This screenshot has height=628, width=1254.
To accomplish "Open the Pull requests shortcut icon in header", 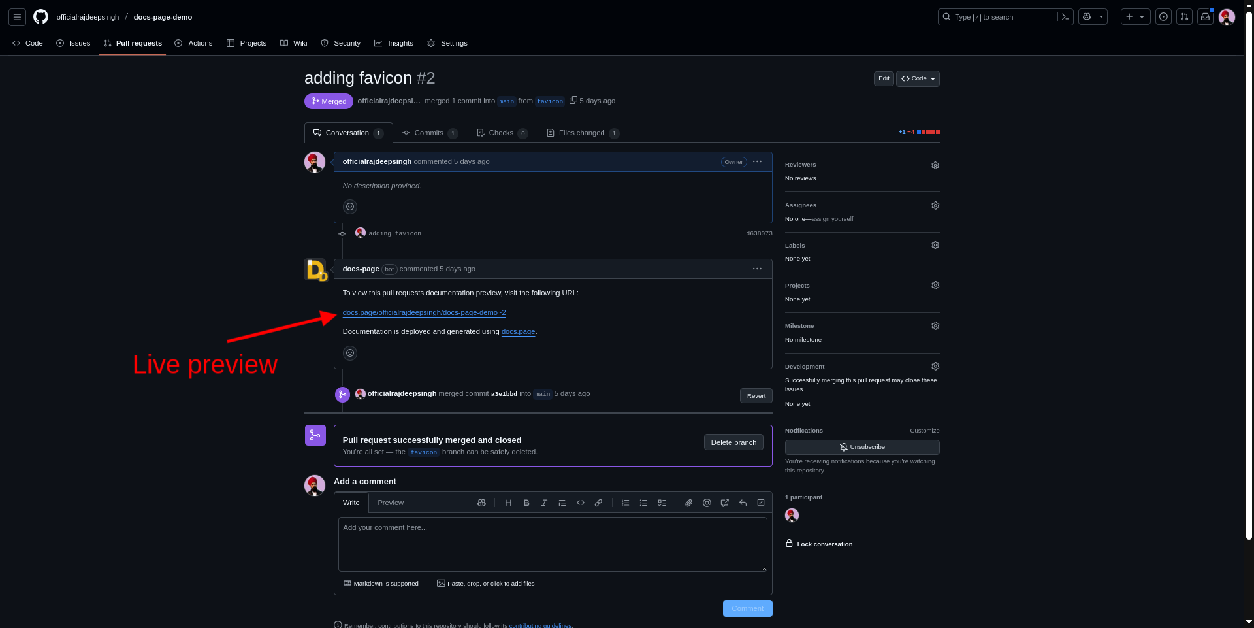I will tap(1184, 17).
